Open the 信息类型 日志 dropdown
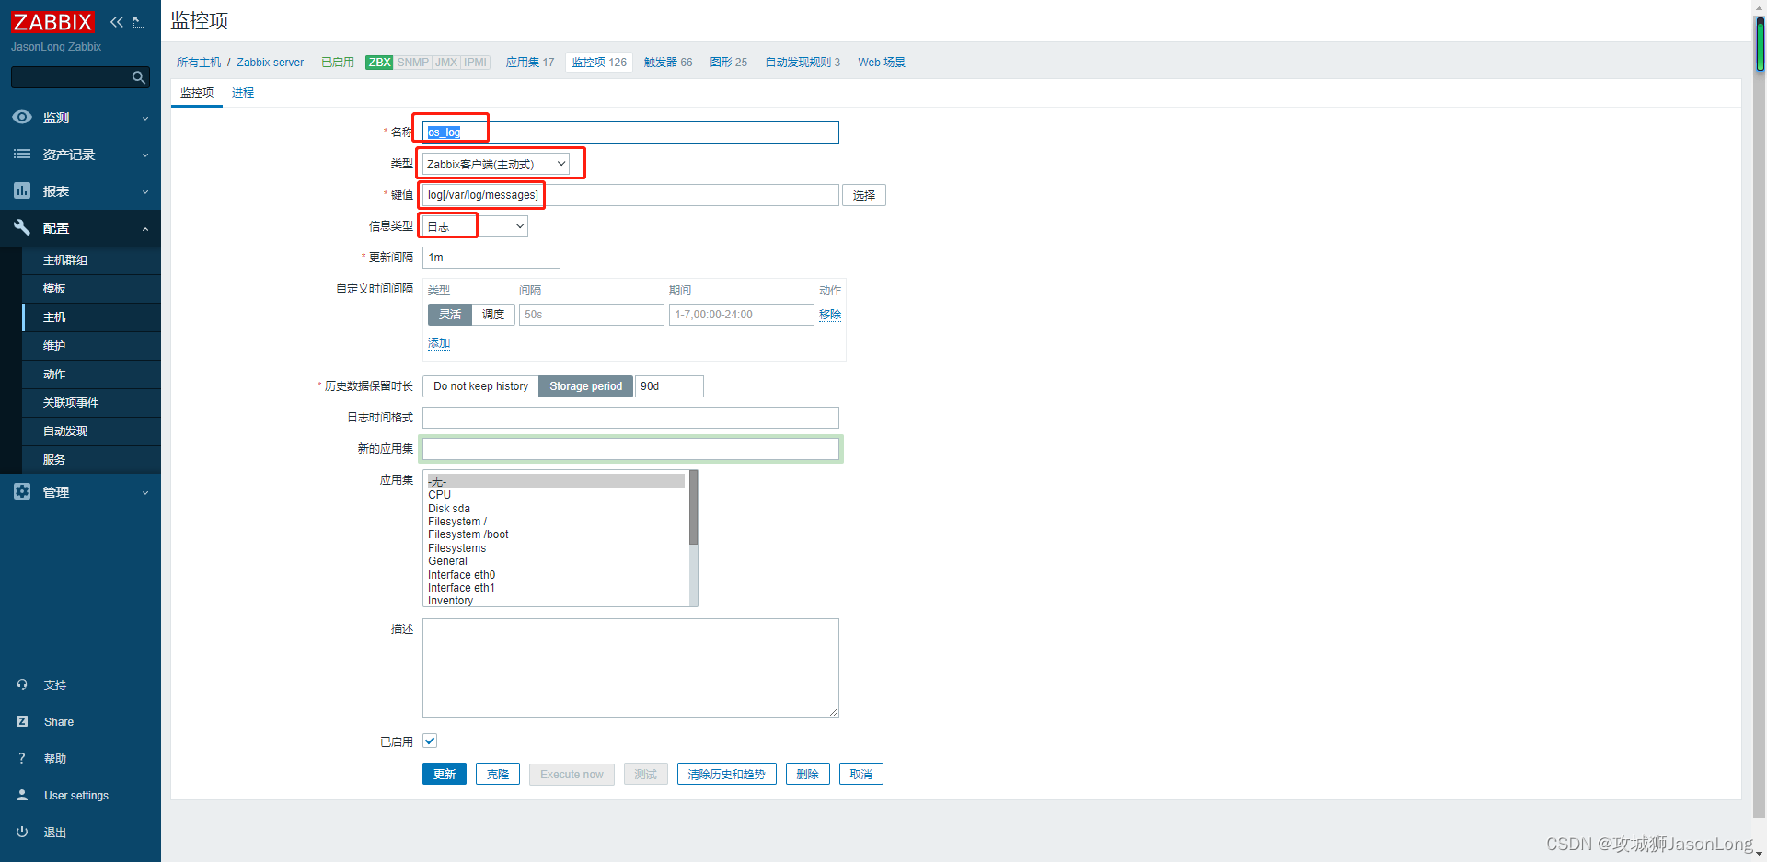Screen dimensions: 1767x862 [475, 226]
